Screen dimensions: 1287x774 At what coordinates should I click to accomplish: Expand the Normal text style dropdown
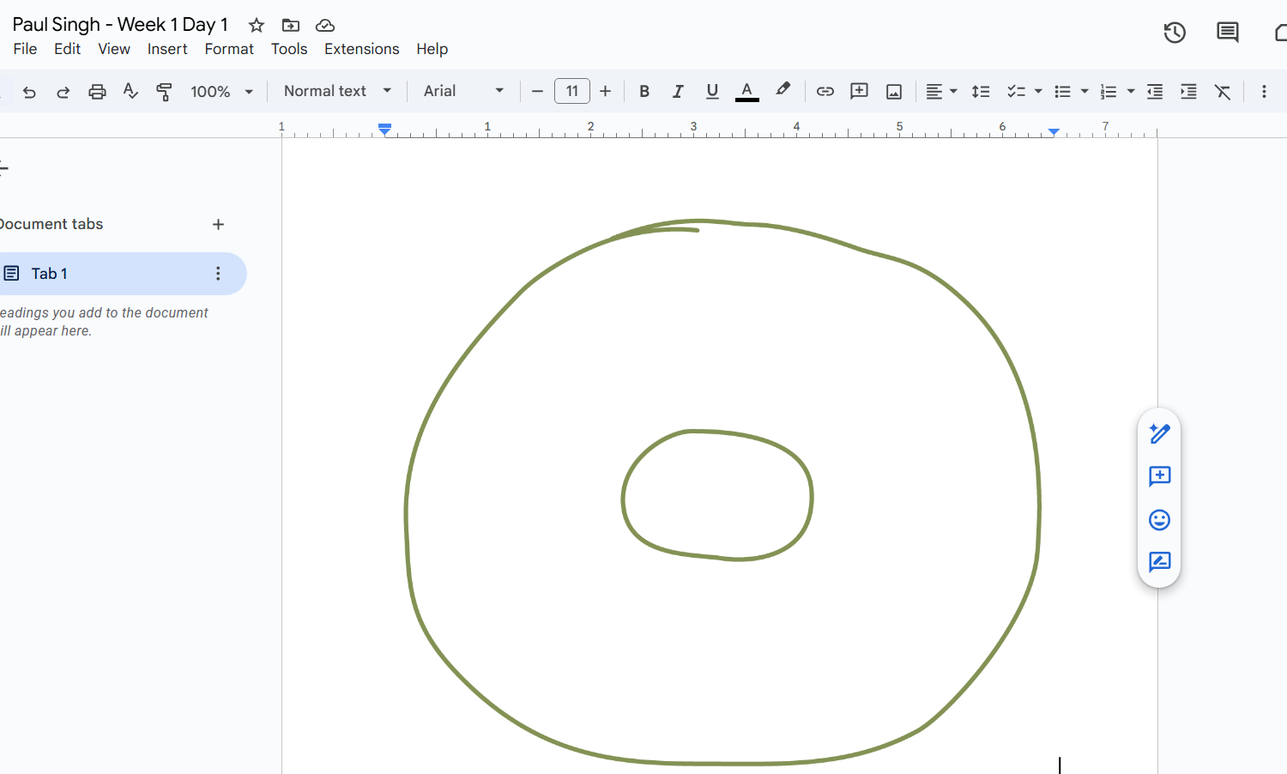tap(337, 92)
